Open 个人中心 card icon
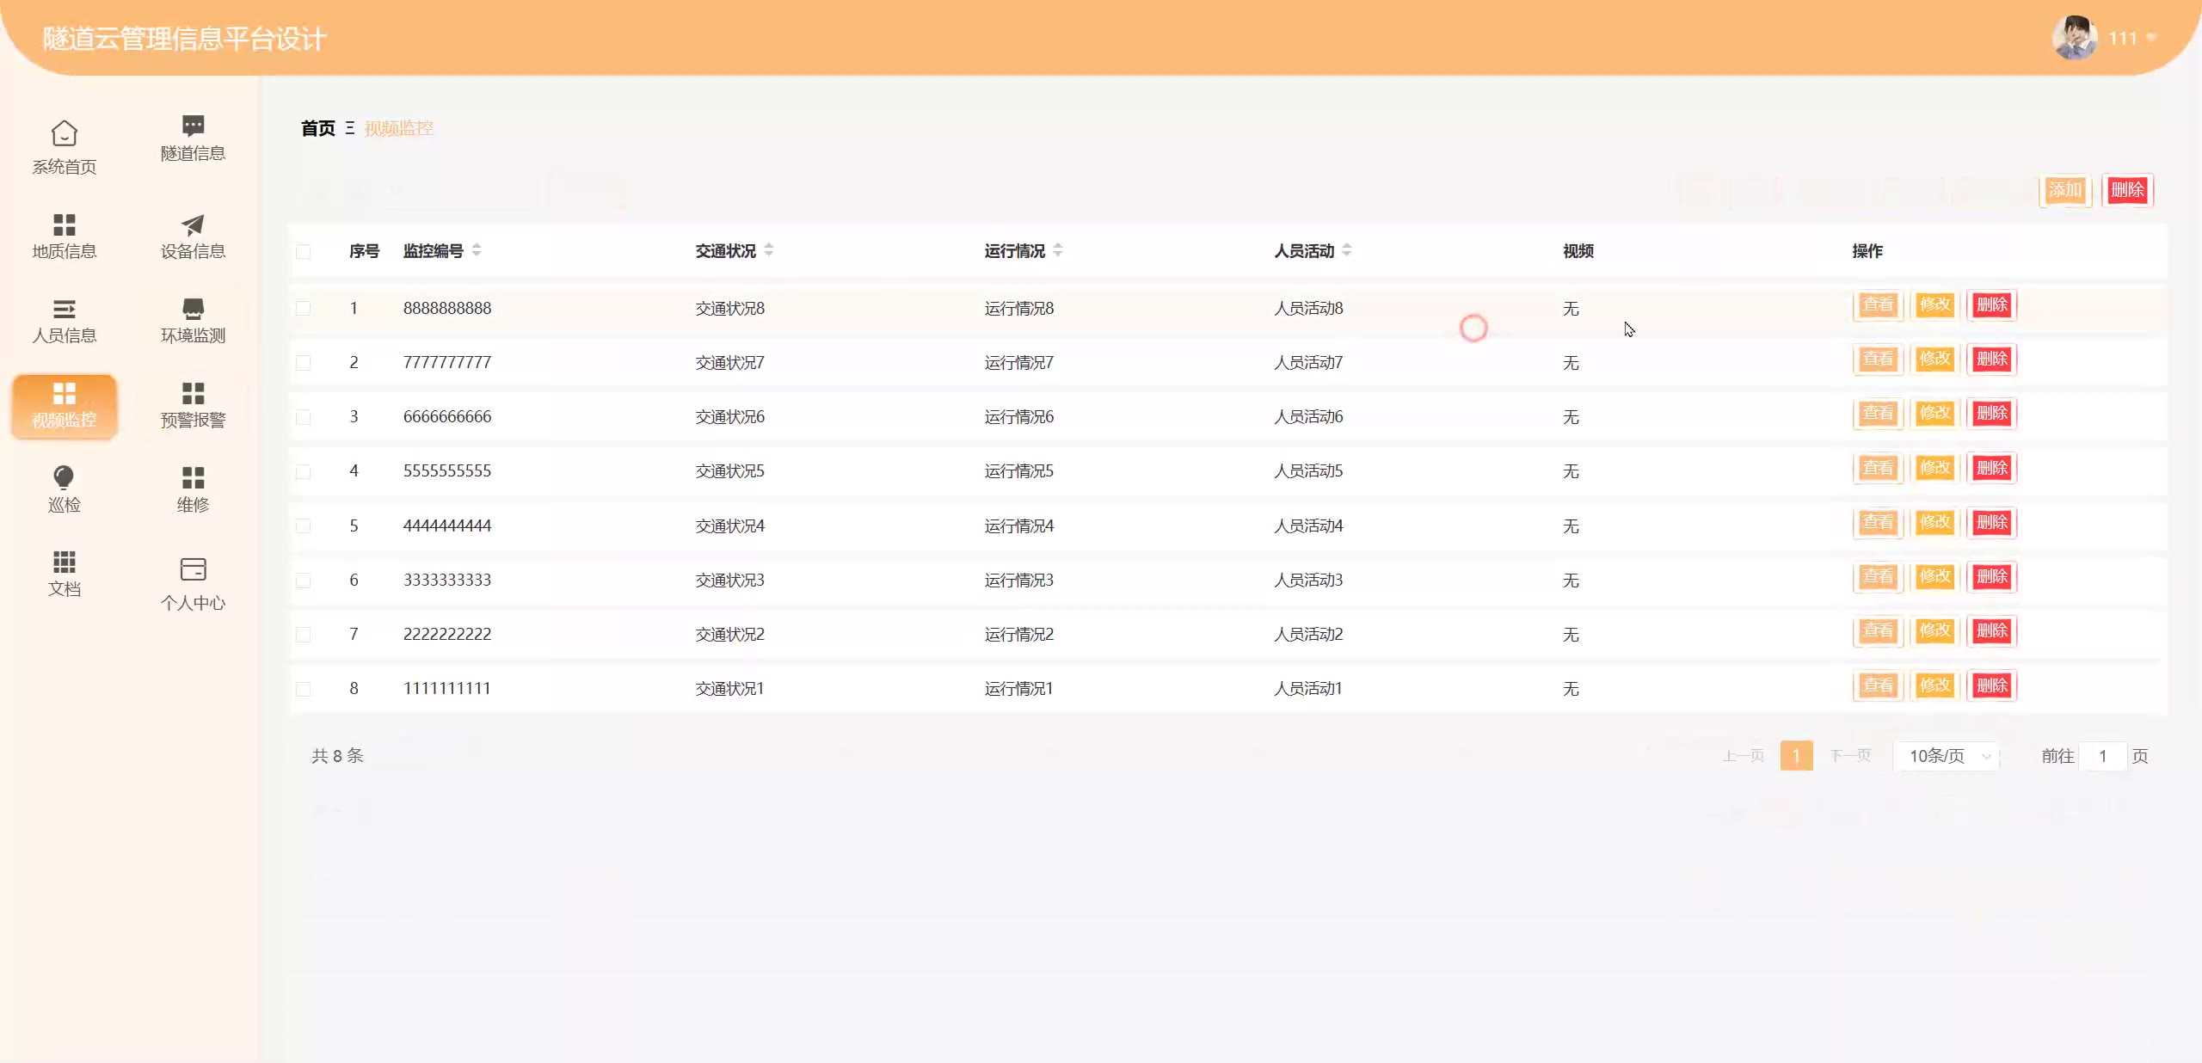Viewport: 2202px width, 1063px height. [x=193, y=569]
